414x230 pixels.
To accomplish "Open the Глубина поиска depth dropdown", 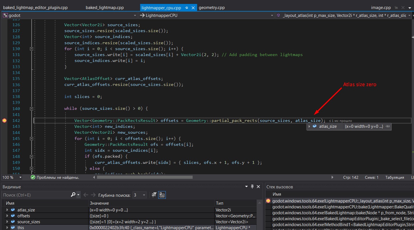I will coord(144,195).
